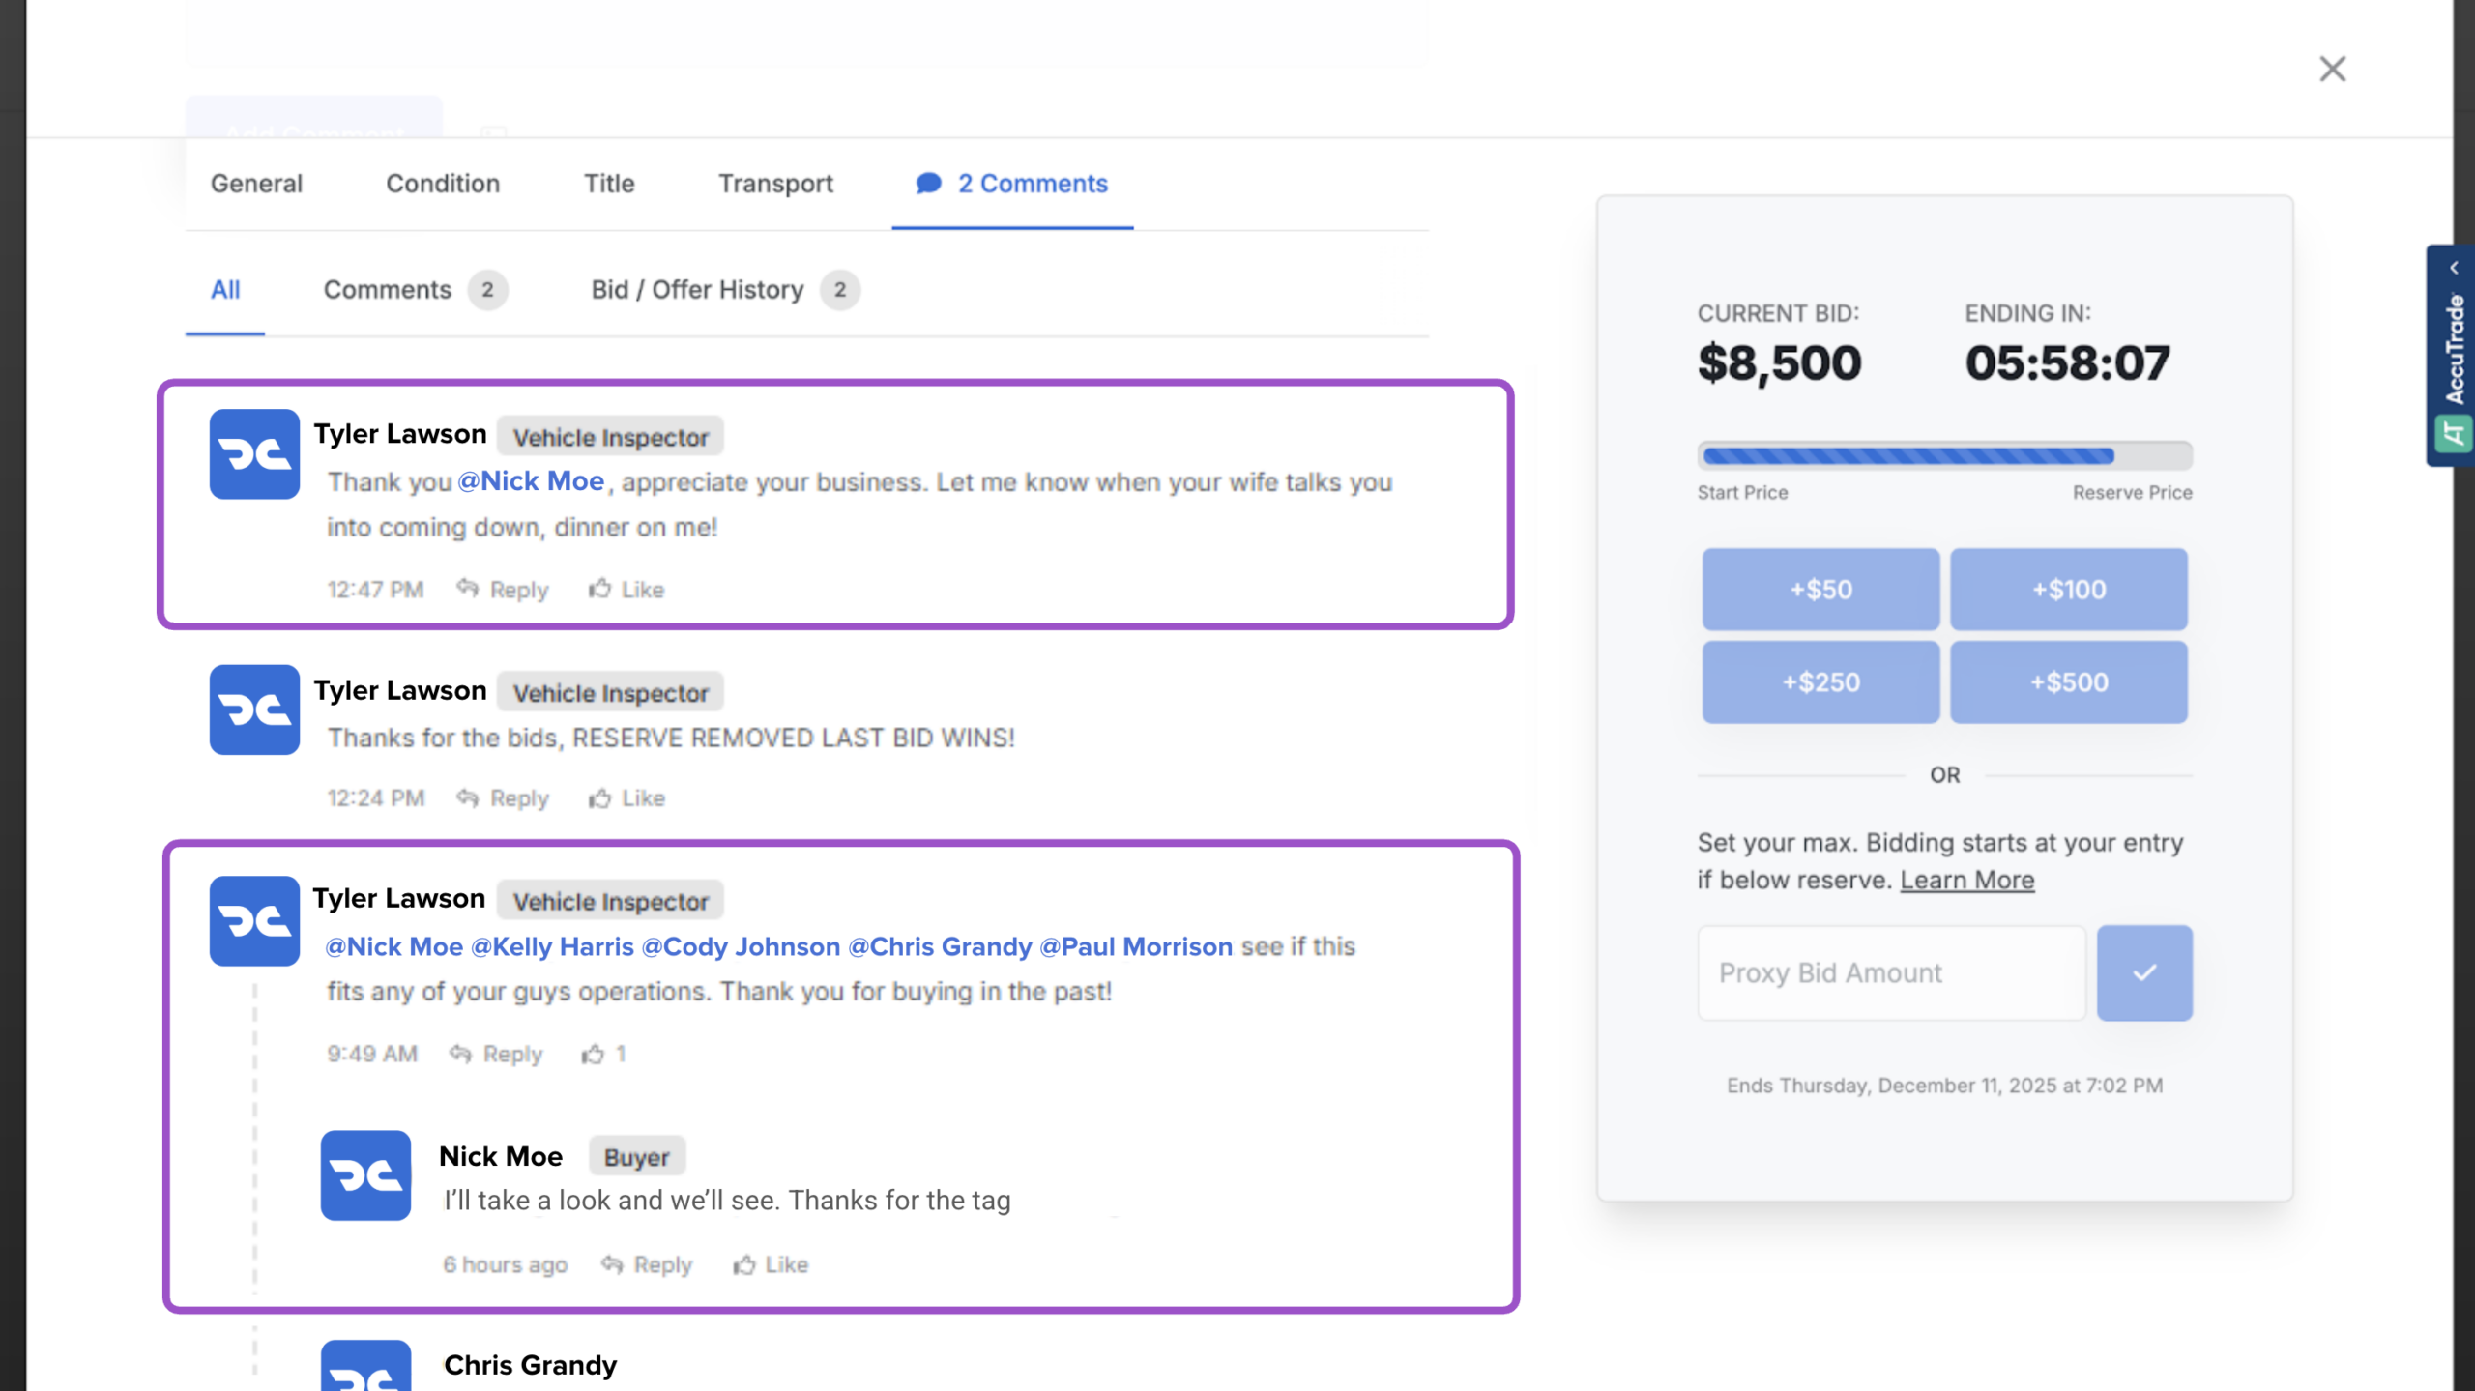Click the reserve price progress bar
This screenshot has width=2475, height=1391.
click(1944, 455)
